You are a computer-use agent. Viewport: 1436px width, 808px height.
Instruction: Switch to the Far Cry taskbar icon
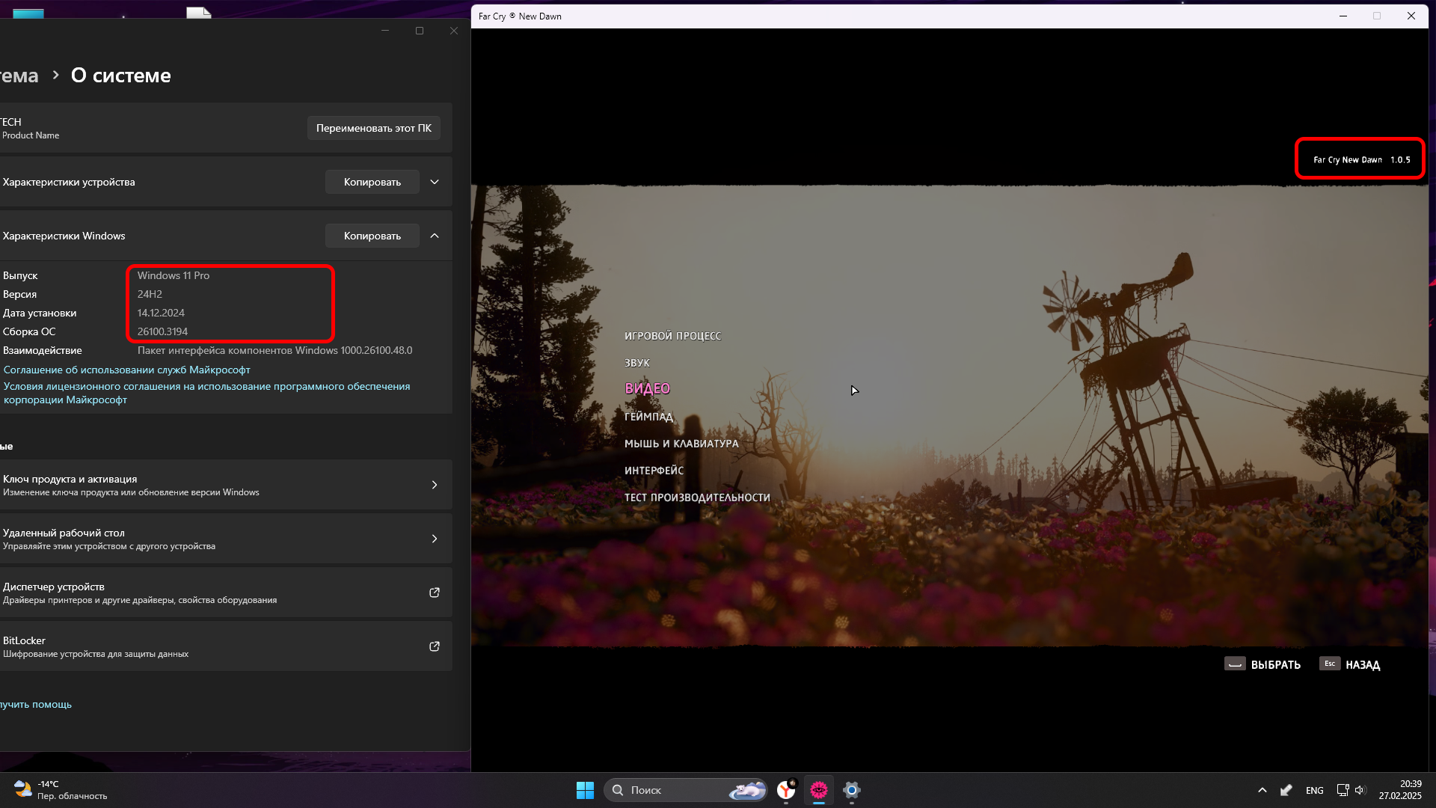point(819,790)
